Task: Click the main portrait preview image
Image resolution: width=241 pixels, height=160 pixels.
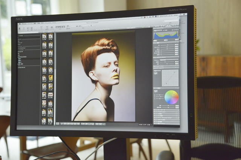Action: coord(104,76)
